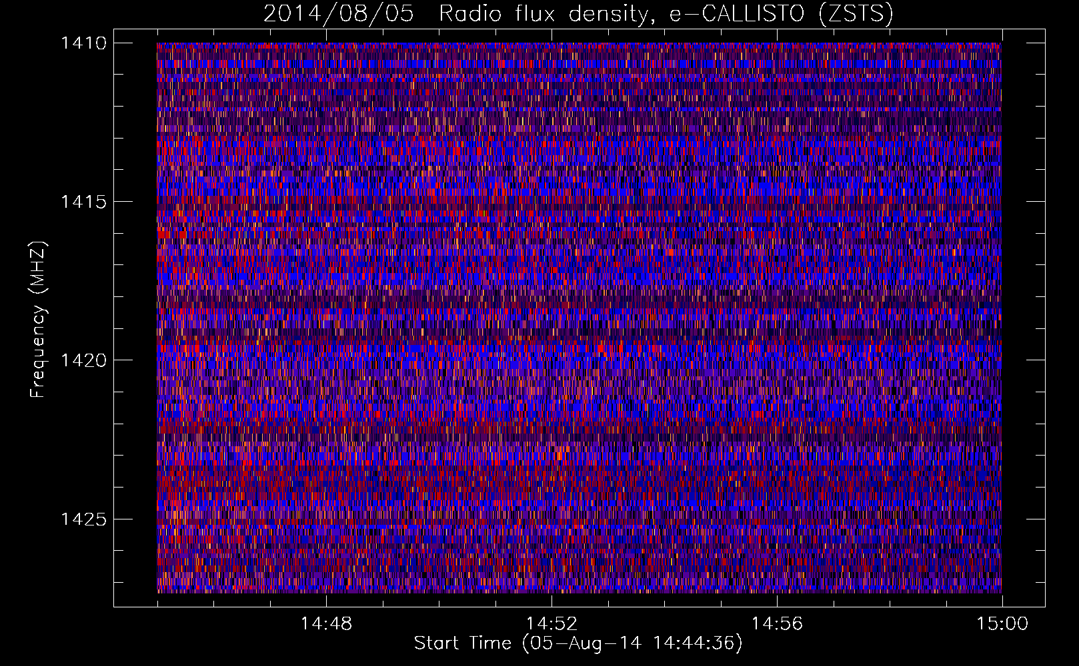Click the 1420 frequency tick label
This screenshot has width=1079, height=666.
pos(83,360)
